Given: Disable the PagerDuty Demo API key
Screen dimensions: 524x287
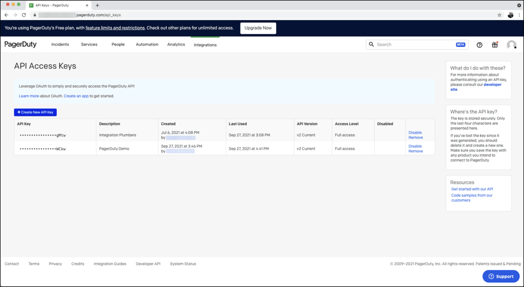Looking at the screenshot, I should click(415, 146).
